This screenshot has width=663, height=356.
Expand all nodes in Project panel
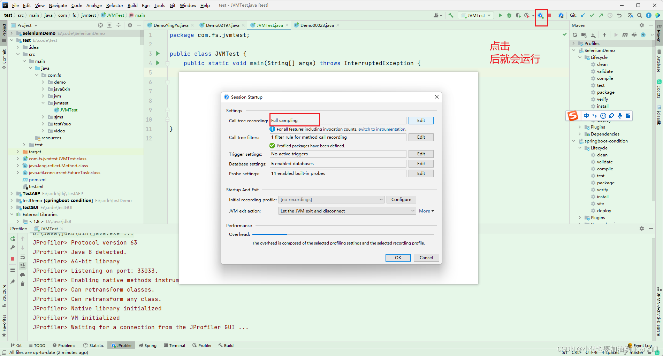(109, 25)
